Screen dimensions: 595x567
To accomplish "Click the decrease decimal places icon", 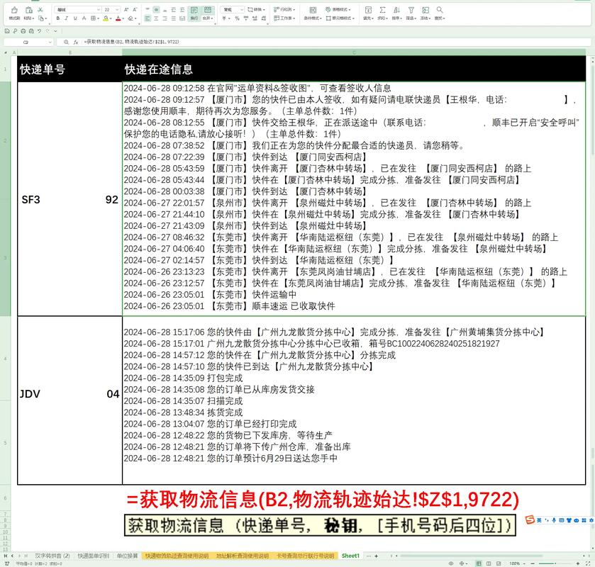I will pos(263,18).
